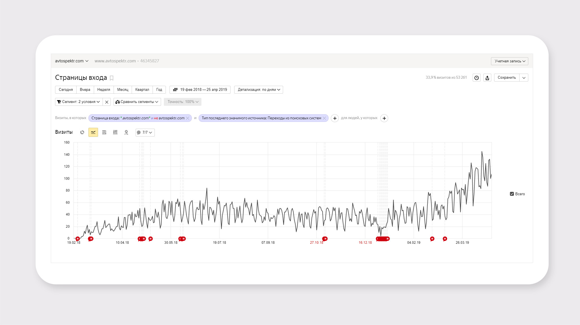Click the annotation marker left of 10.04.18
The height and width of the screenshot is (325, 580).
tap(90, 239)
